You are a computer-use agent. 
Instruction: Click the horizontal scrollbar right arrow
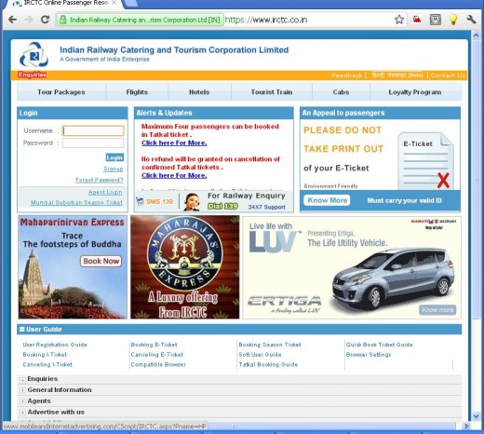pos(466,427)
